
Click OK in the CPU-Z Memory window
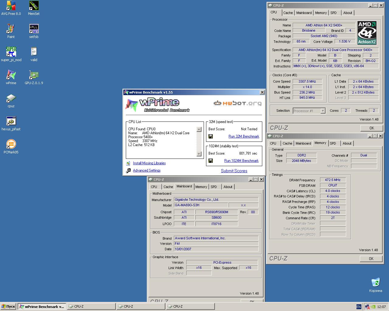(371, 258)
